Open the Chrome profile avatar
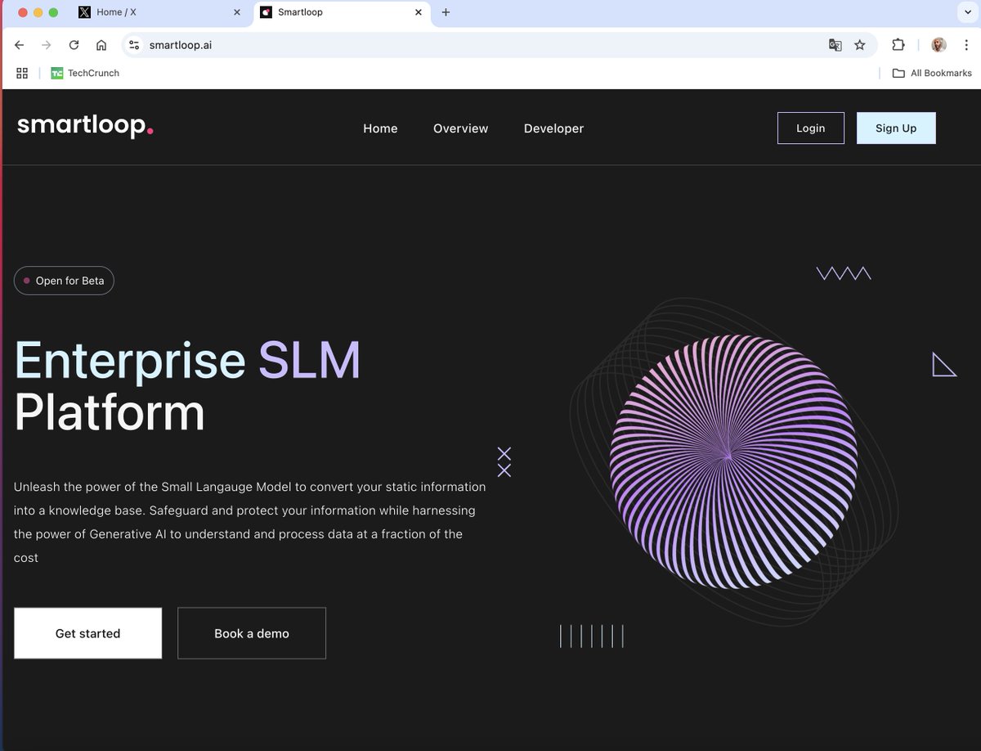The image size is (981, 751). coord(938,45)
